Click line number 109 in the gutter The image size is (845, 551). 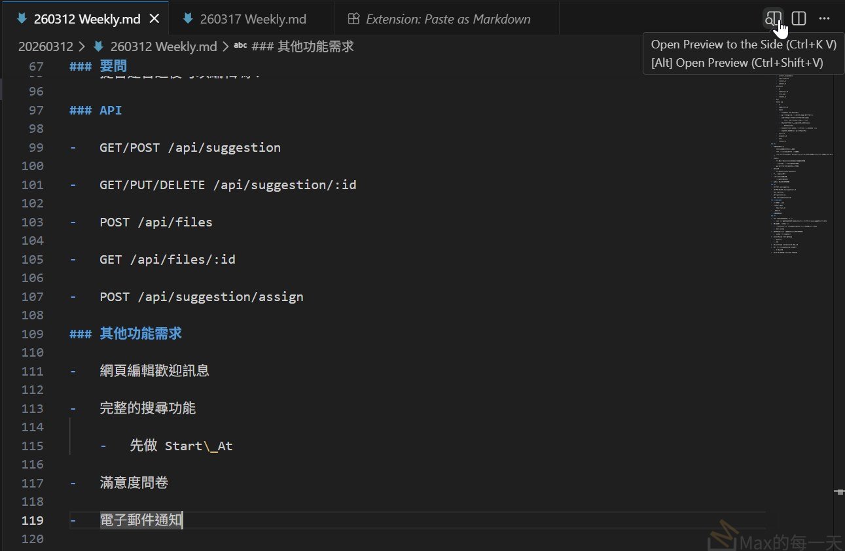click(x=33, y=334)
